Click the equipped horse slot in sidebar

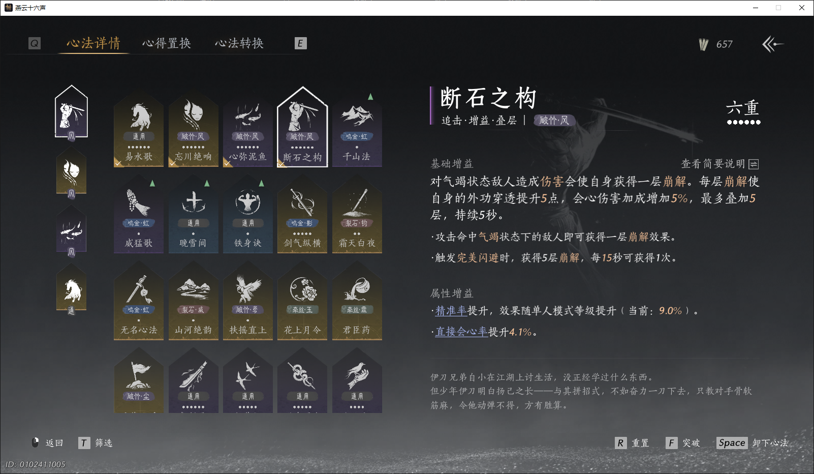71,289
